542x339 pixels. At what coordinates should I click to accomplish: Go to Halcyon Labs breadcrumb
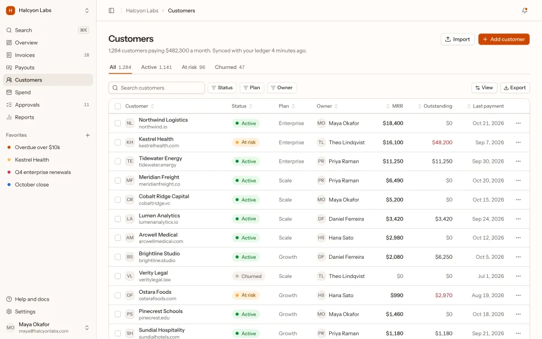click(x=142, y=11)
